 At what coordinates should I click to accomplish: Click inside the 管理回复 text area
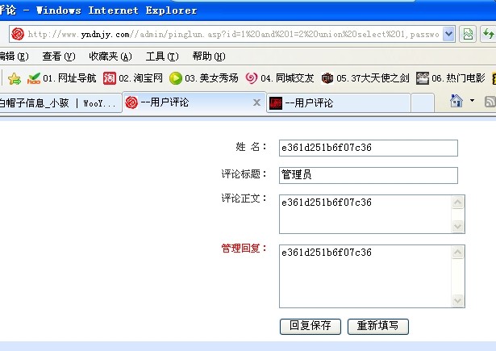365,276
